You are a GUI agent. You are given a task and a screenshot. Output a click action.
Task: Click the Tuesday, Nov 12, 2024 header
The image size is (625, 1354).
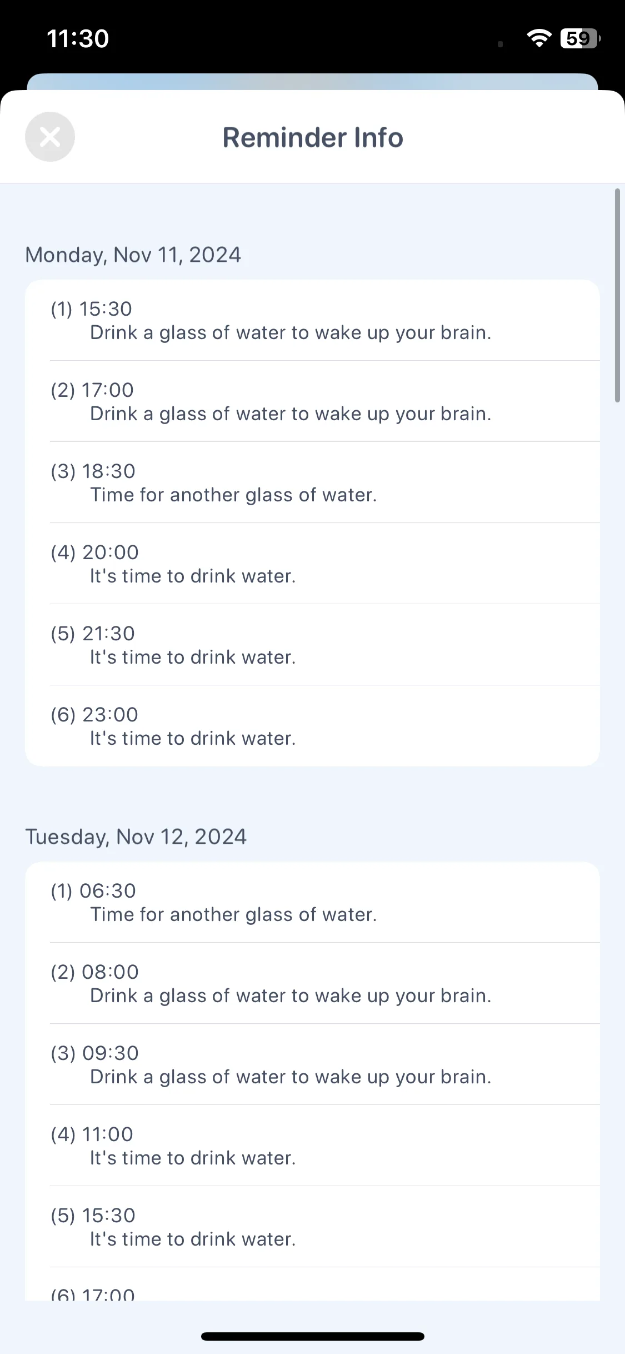[136, 837]
